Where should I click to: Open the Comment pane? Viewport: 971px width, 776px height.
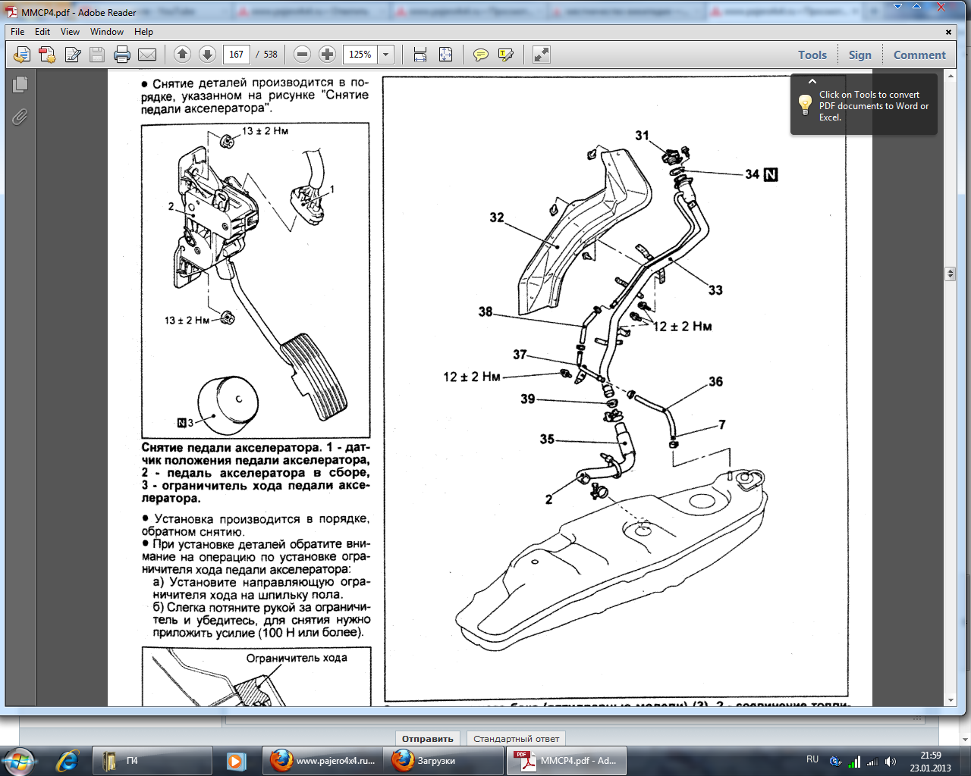tap(919, 55)
